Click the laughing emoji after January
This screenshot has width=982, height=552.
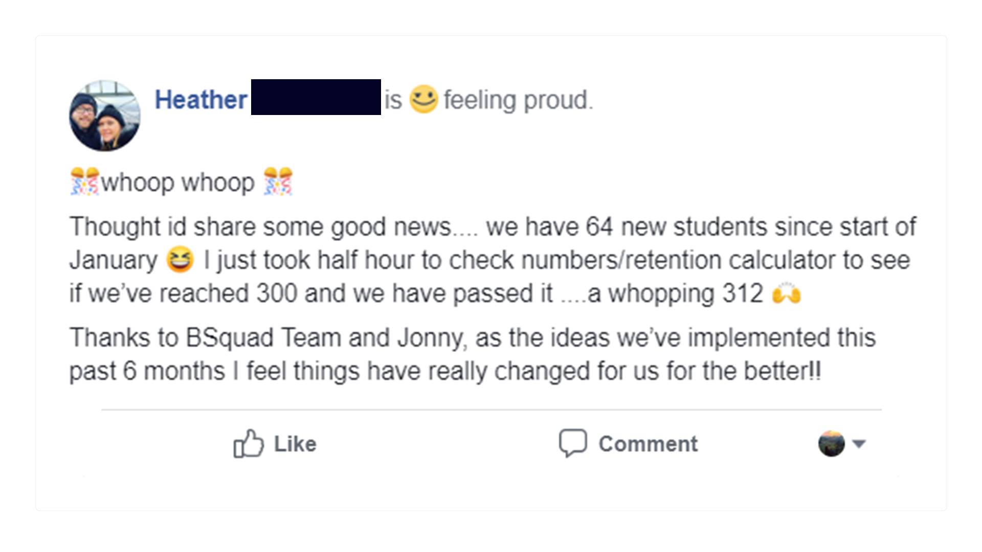[x=180, y=259]
